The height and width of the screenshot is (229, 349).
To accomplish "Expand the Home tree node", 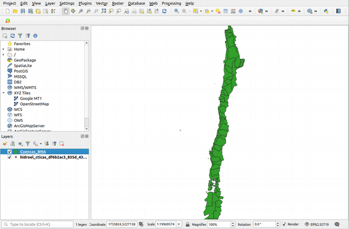I will (x=4, y=49).
